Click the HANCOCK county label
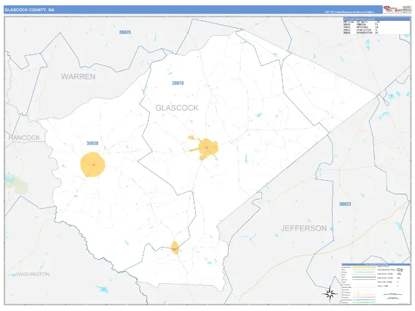This screenshot has width=415, height=311. pos(25,138)
